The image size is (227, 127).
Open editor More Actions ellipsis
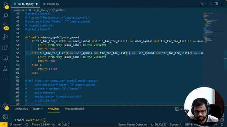point(222,4)
